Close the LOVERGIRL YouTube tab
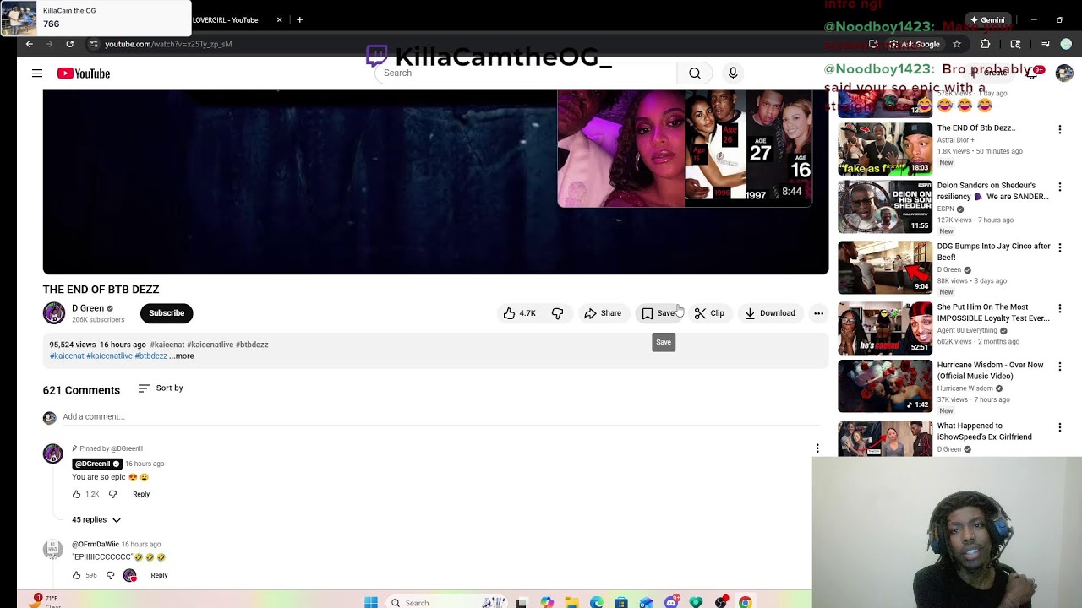This screenshot has height=608, width=1082. 279,19
